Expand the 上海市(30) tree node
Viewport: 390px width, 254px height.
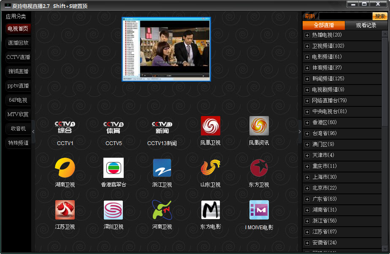[307, 177]
